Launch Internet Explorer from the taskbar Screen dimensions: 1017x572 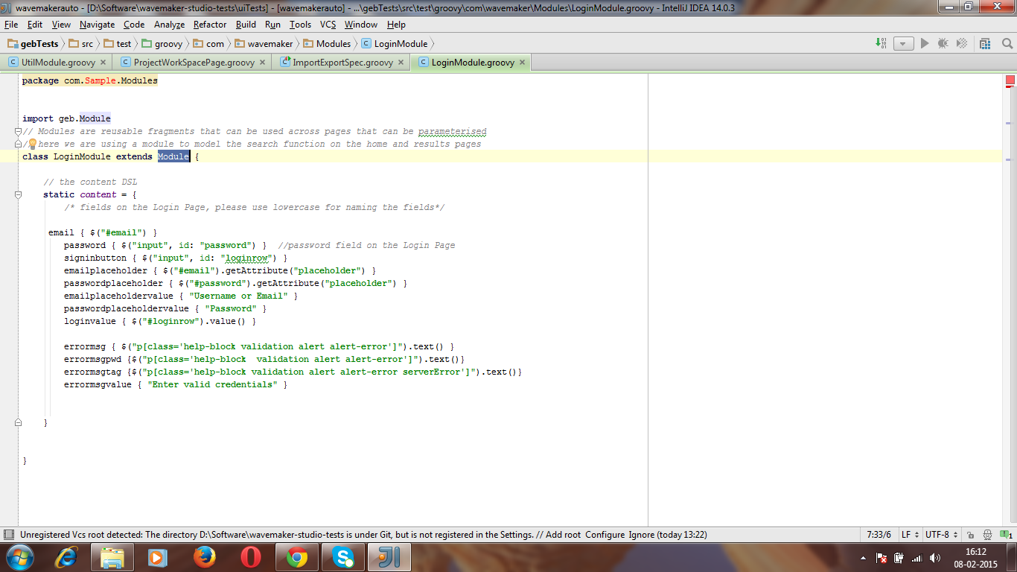click(x=67, y=557)
